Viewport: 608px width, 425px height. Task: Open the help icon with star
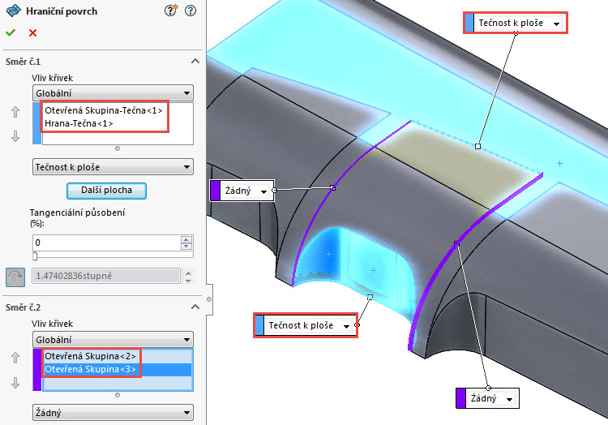[x=170, y=11]
